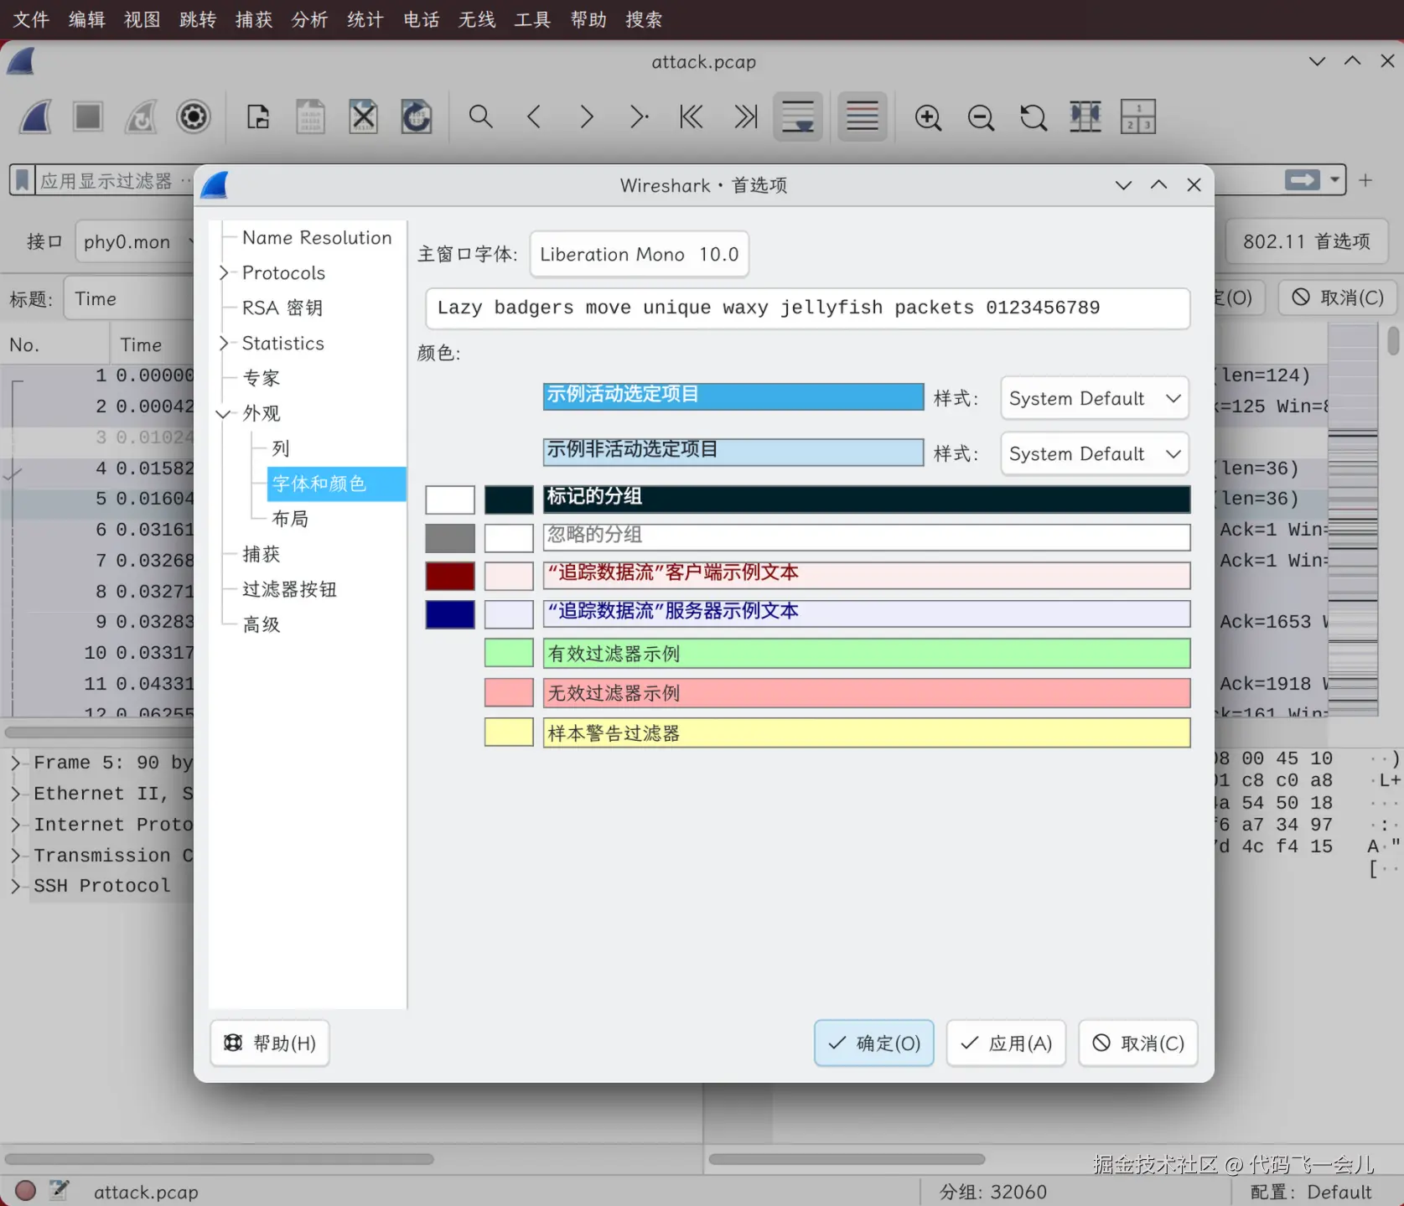
Task: Zoom out on main window text
Action: 981,116
